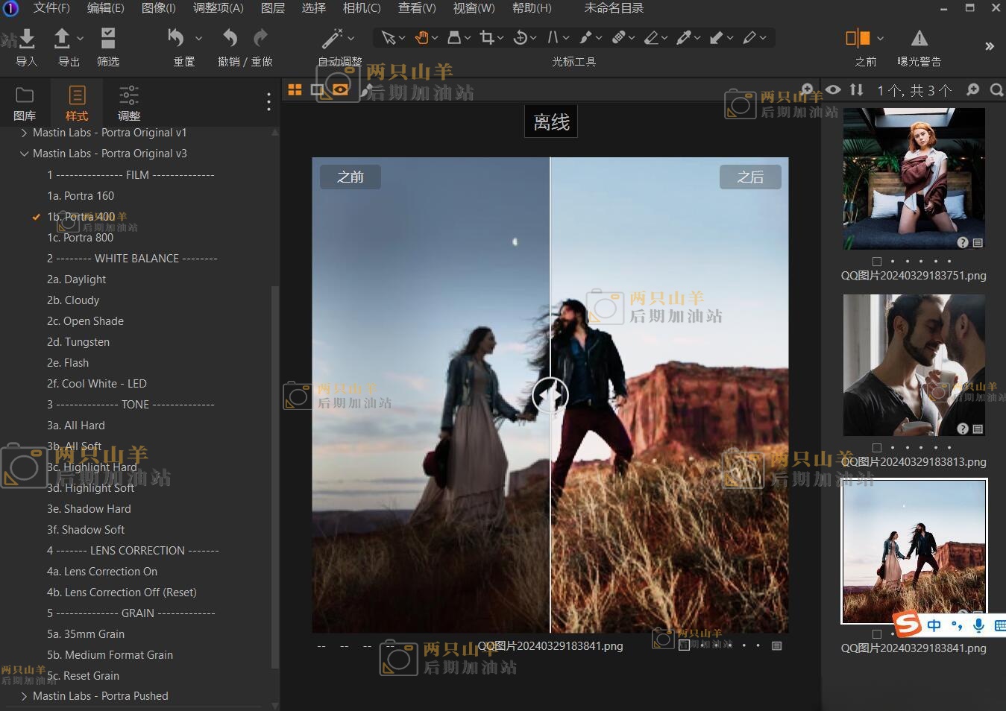Expand Mastin Labs - Portra Pushed group

tap(24, 696)
